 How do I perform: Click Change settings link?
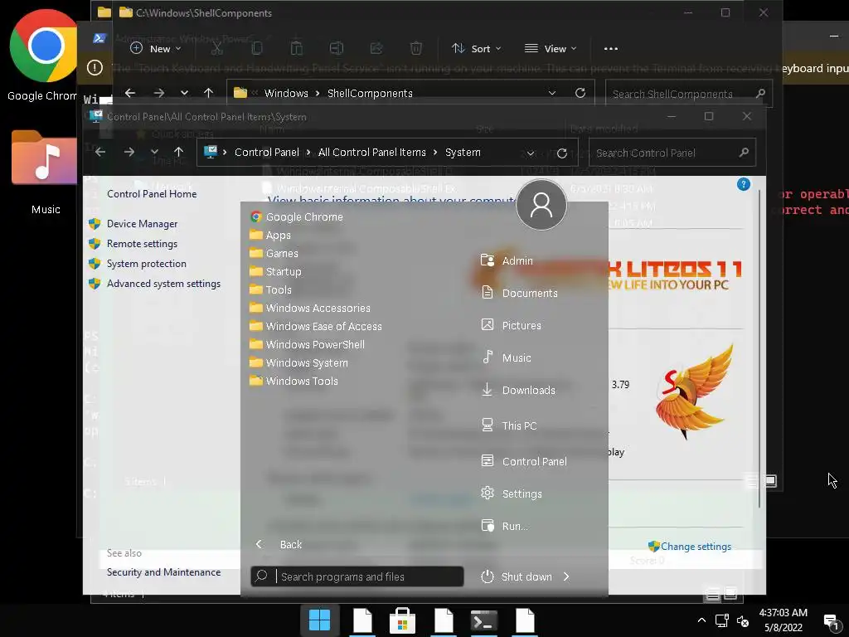[x=696, y=546]
